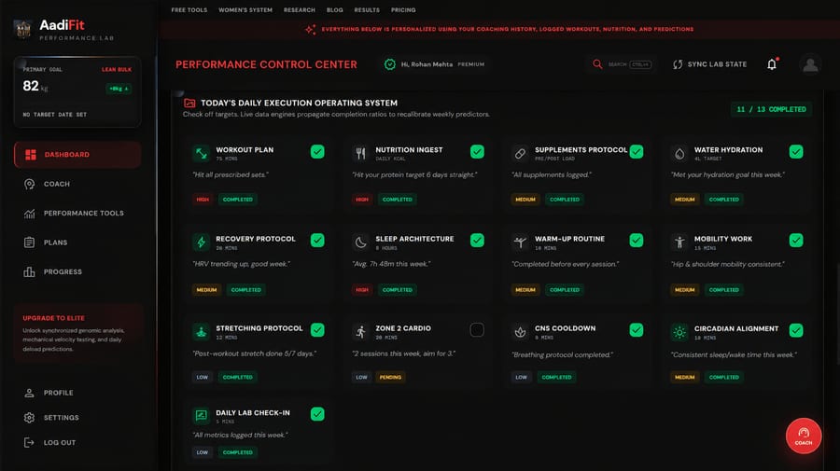The image size is (840, 471).
Task: Uncheck the Workout Plan checkbox
Action: click(x=317, y=151)
